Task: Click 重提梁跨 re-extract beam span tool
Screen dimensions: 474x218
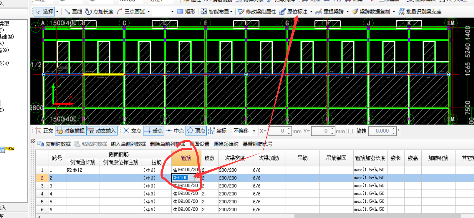Action: [x=330, y=12]
